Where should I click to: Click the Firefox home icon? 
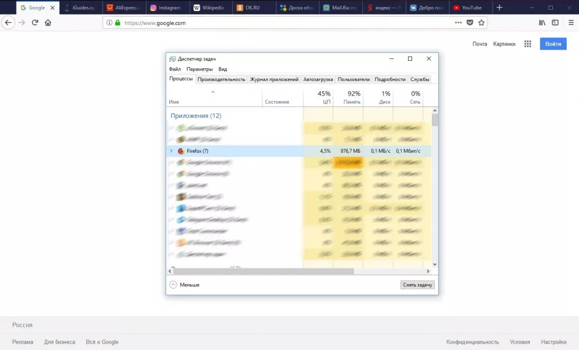coord(48,23)
